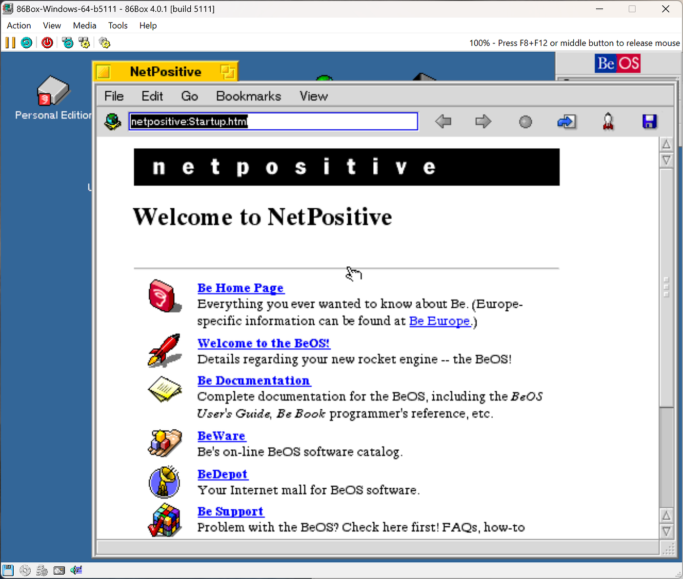Screen dimensions: 683x579
Task: Click yellow notepad Documentation icon
Action: tap(164, 389)
